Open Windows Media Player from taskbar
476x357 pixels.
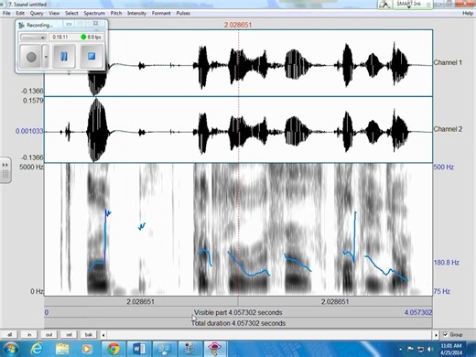point(87,349)
